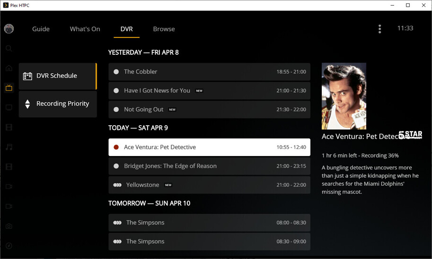Open the search icon in sidebar

click(9, 48)
